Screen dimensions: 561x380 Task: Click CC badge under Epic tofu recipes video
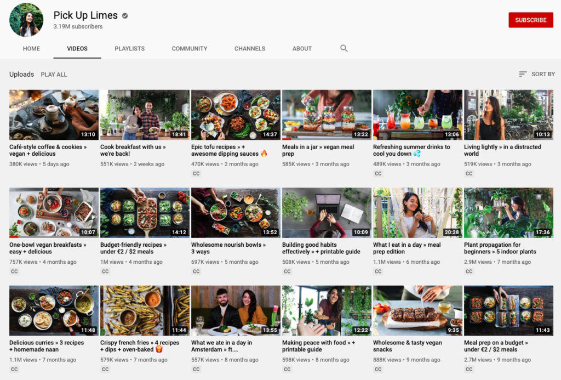pyautogui.click(x=196, y=174)
